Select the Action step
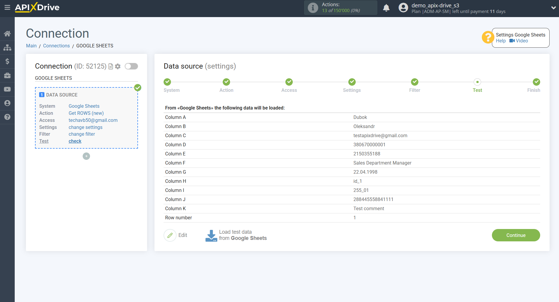This screenshot has width=559, height=302. click(226, 82)
